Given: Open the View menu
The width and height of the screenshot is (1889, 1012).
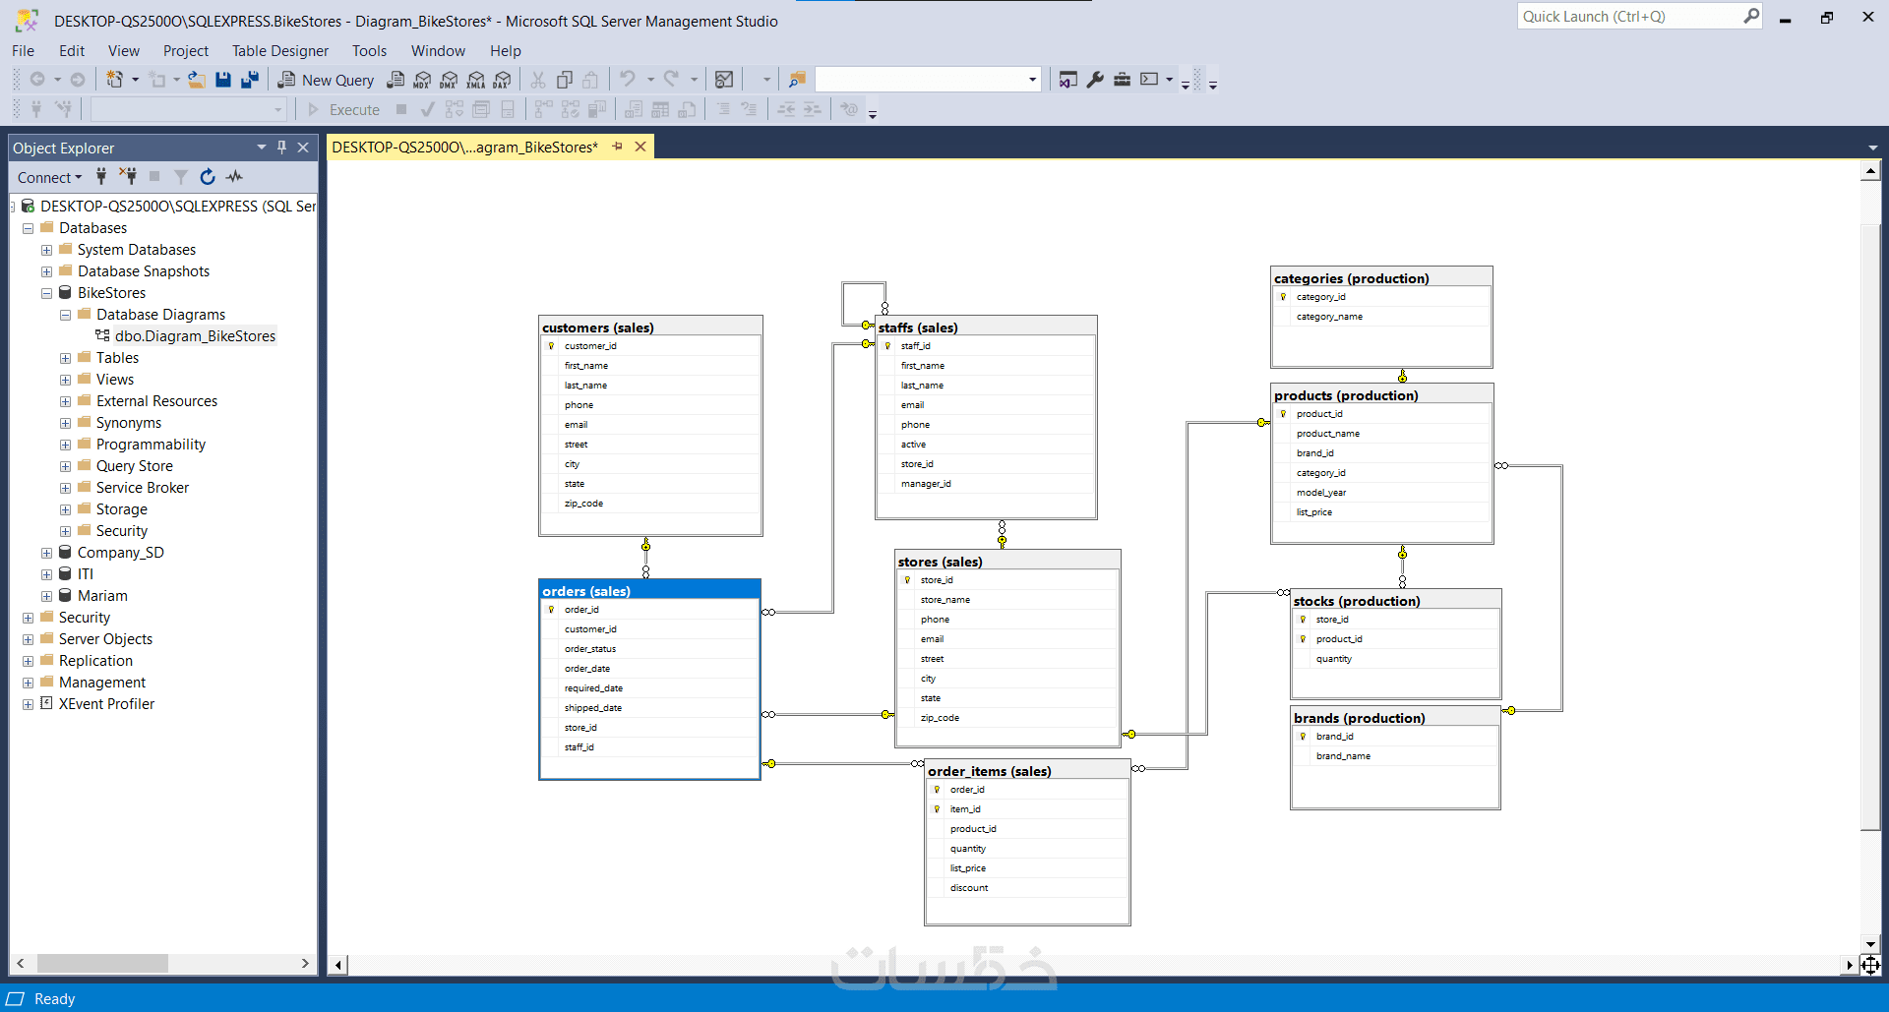Looking at the screenshot, I should [x=124, y=51].
